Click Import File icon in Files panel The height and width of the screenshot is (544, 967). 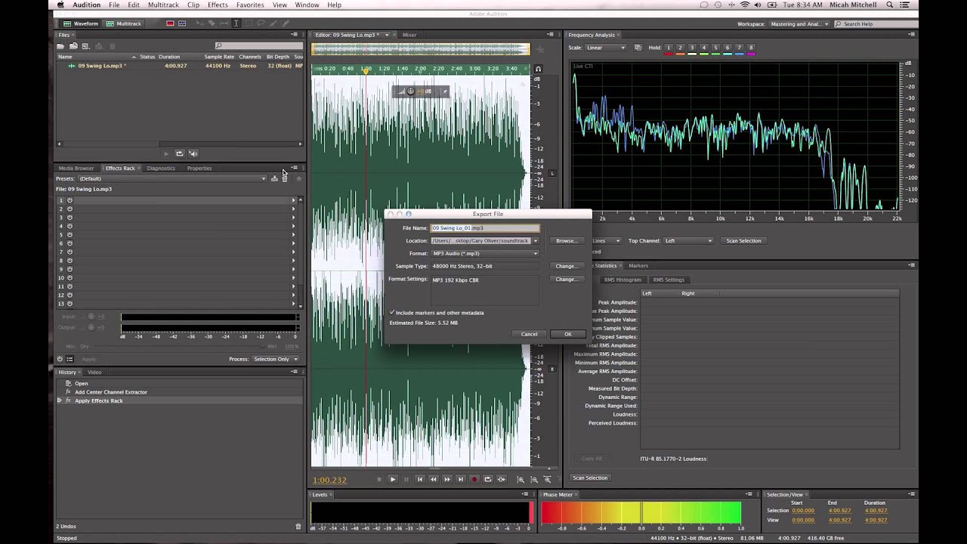[x=73, y=46]
